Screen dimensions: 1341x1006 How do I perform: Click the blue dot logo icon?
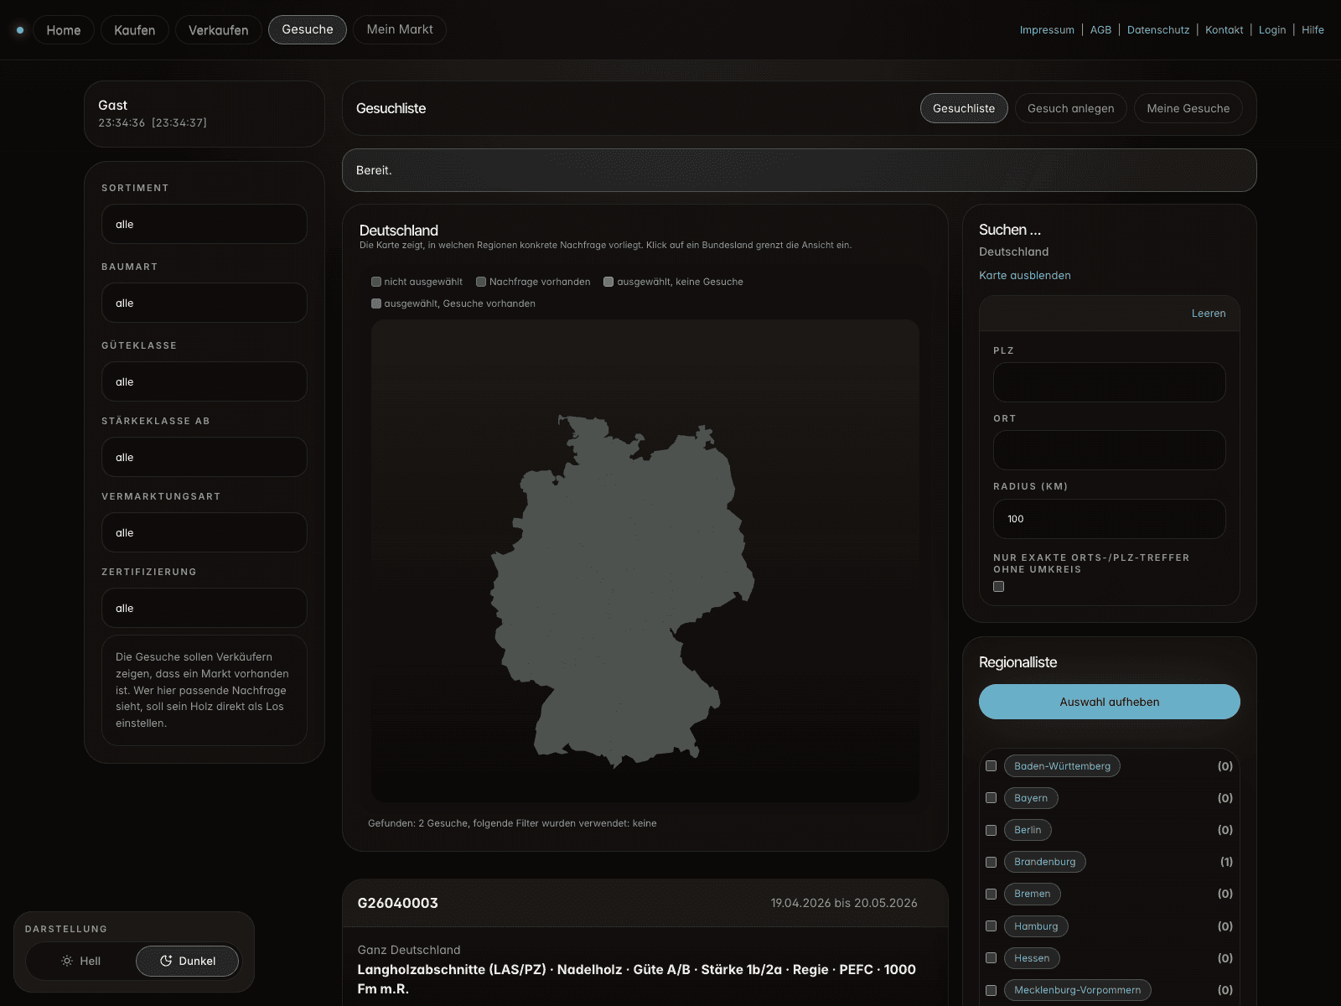point(20,30)
